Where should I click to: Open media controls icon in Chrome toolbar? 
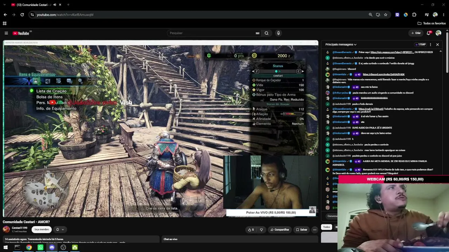coord(427,15)
